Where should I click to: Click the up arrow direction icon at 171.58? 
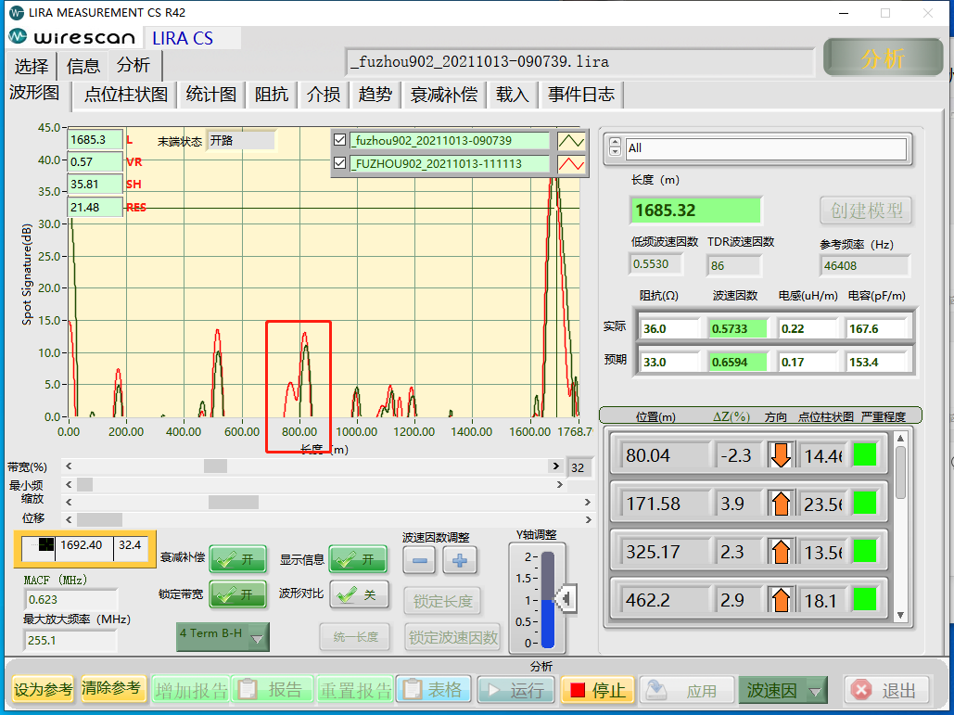[781, 504]
